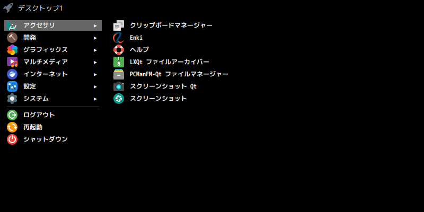424x212 pixels.
Task: Click the red shutdown power icon
Action: pos(12,139)
